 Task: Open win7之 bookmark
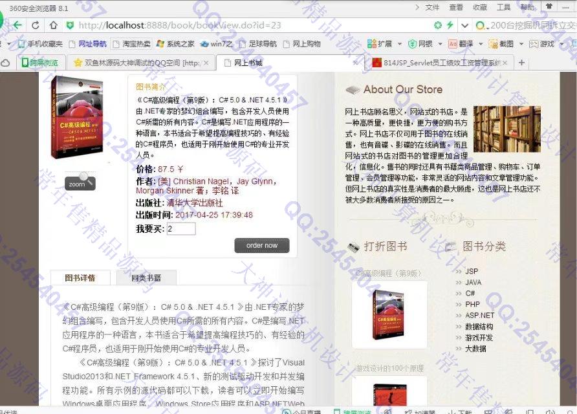click(x=216, y=44)
